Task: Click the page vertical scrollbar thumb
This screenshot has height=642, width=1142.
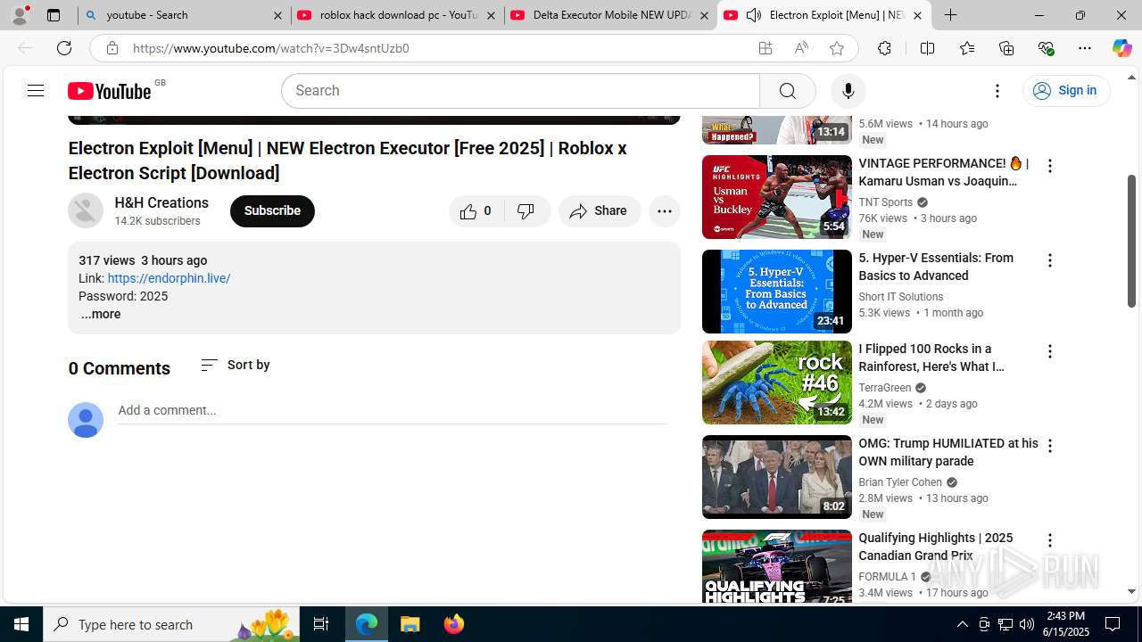Action: [1131, 241]
